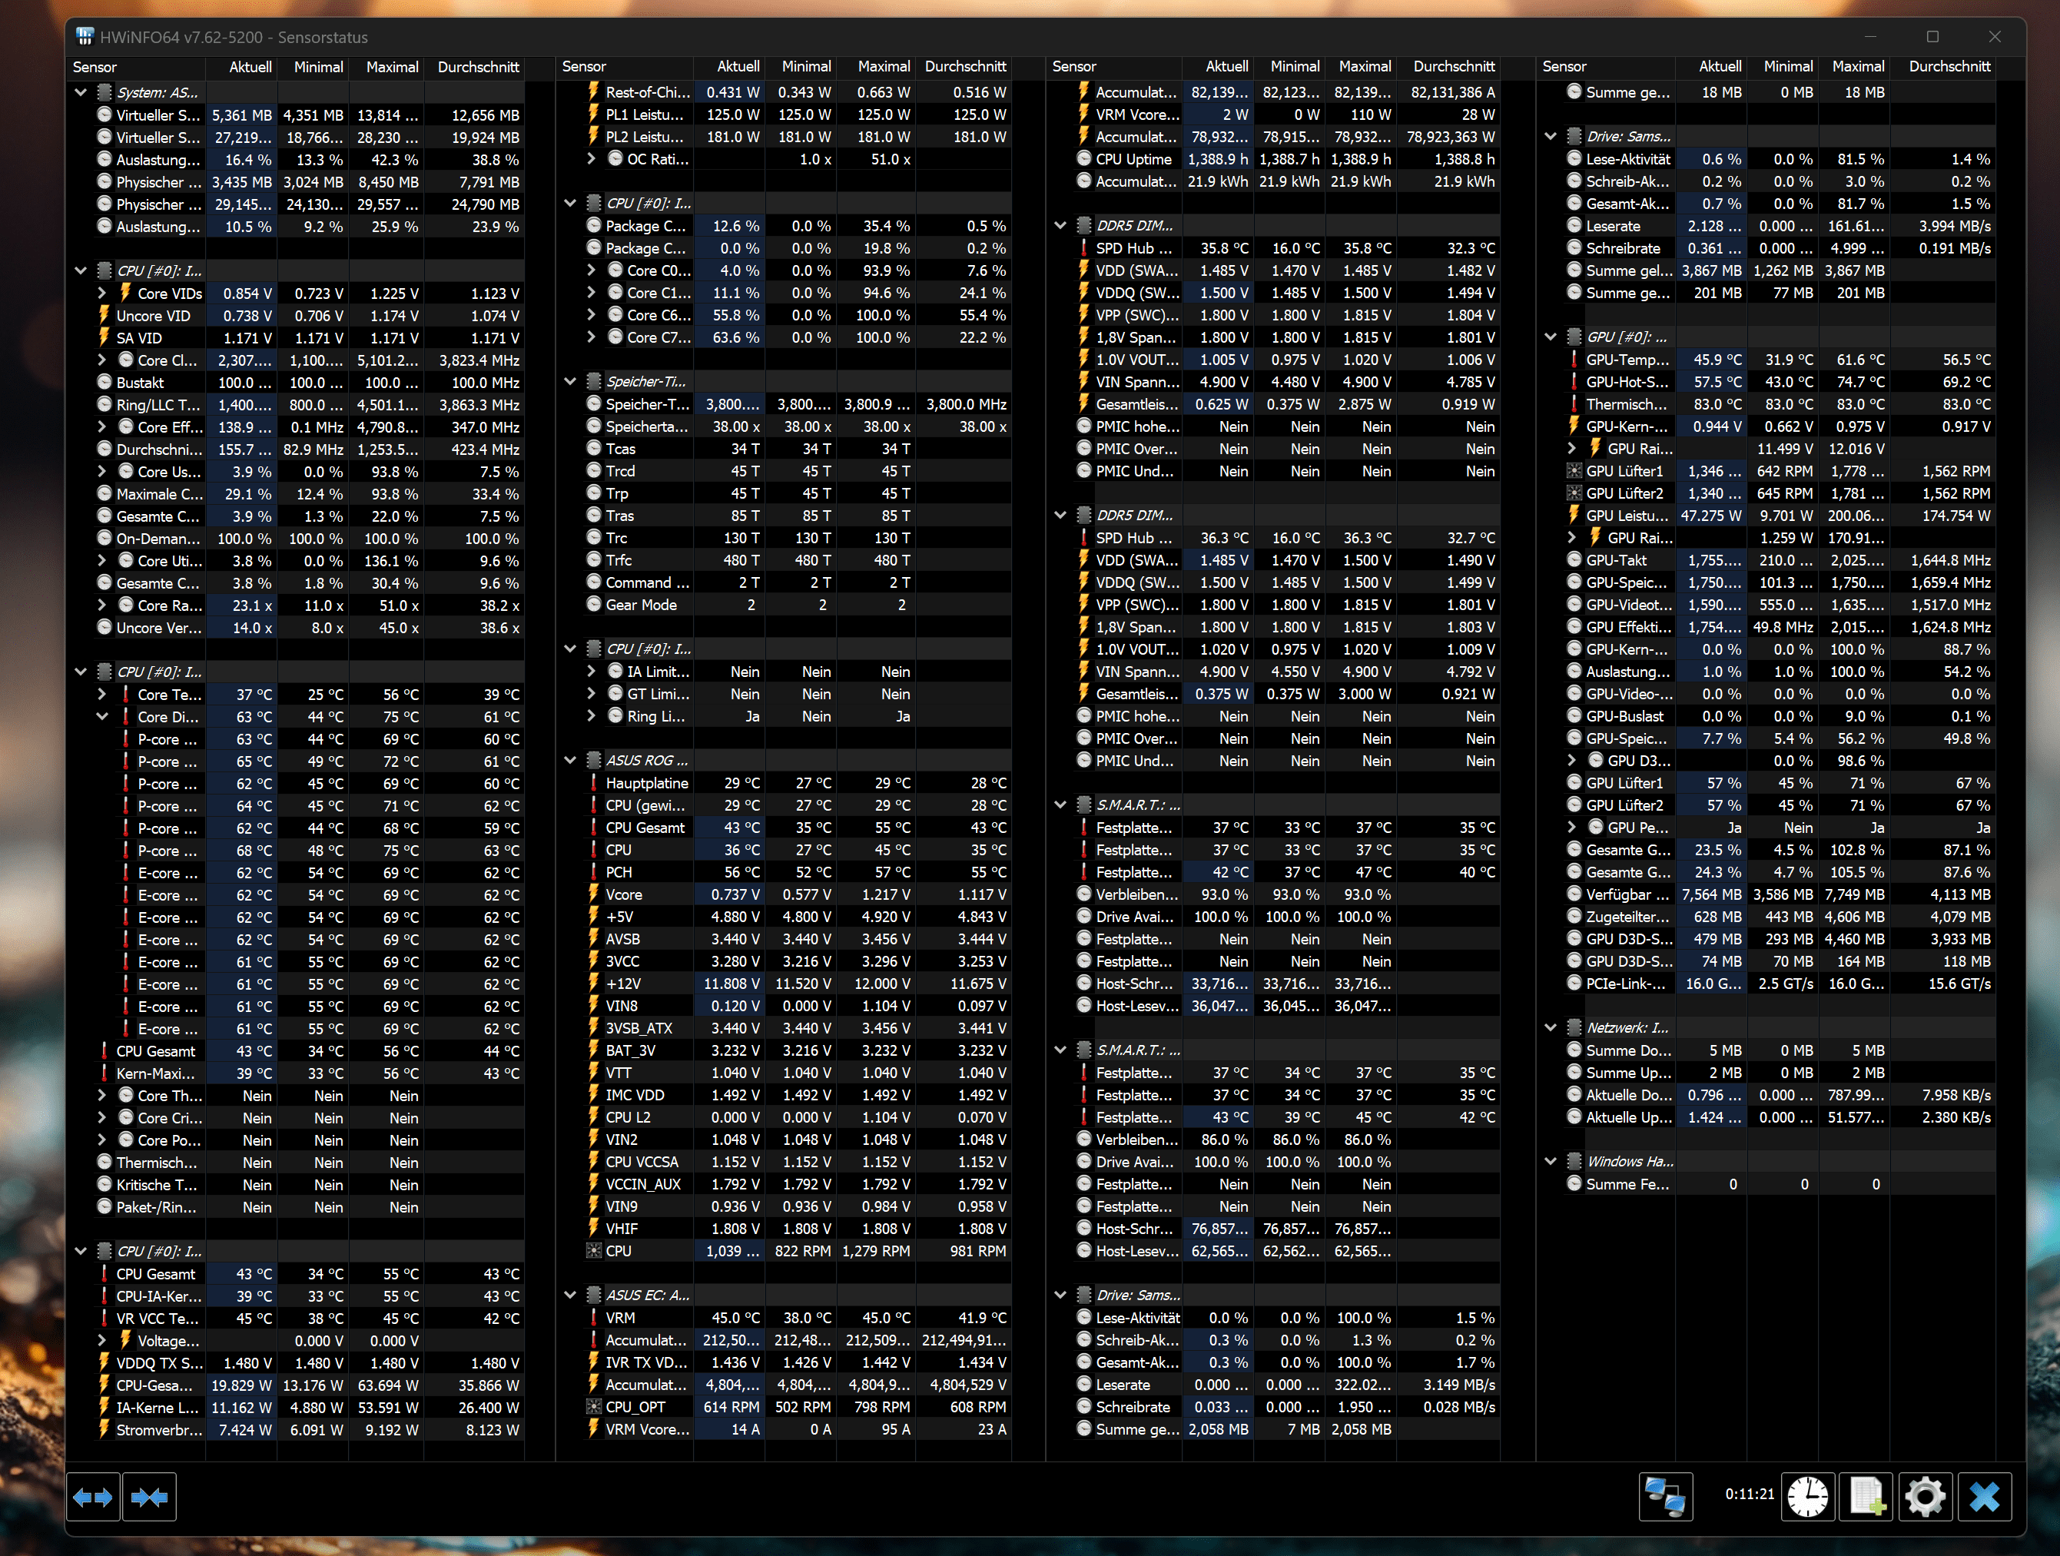Expand the Core Eff... clocks row
The image size is (2060, 1556).
102,426
